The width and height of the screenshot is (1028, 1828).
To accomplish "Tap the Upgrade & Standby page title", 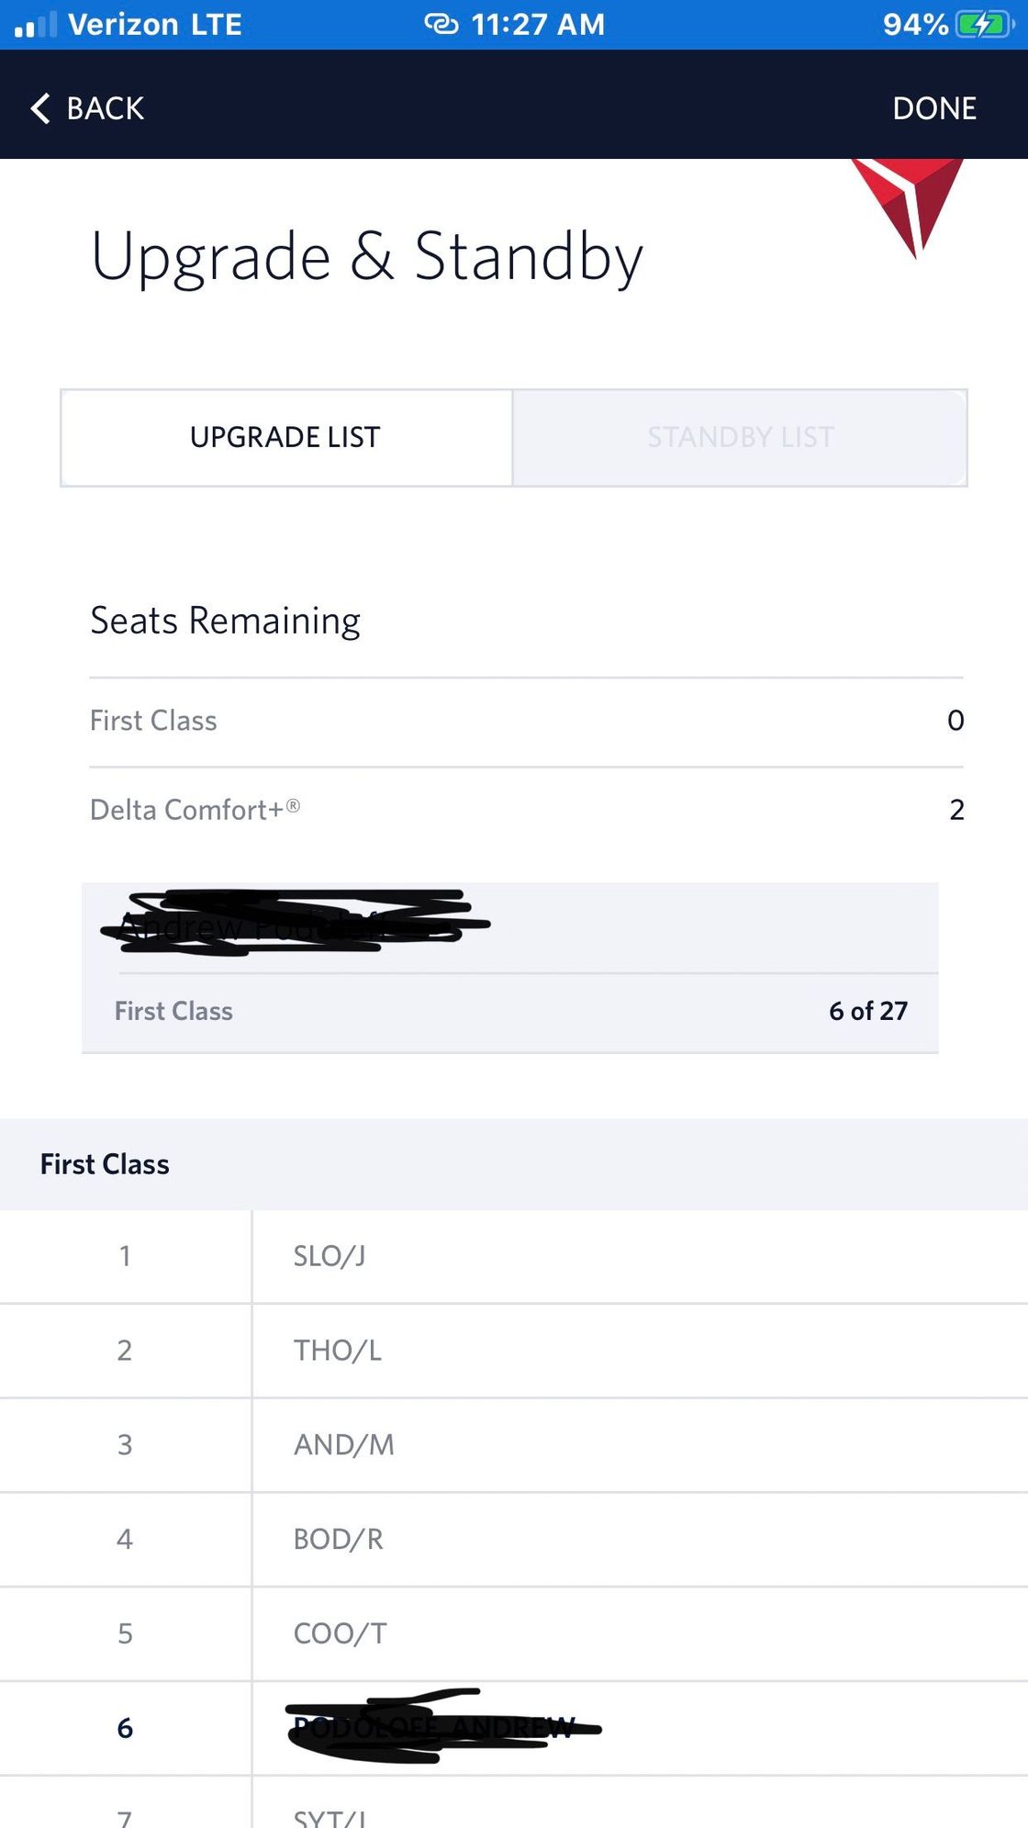I will 367,257.
